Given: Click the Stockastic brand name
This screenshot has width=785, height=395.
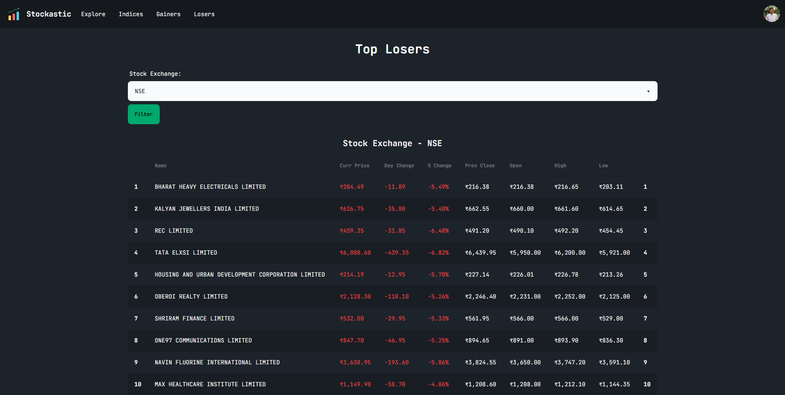Looking at the screenshot, I should (x=49, y=14).
